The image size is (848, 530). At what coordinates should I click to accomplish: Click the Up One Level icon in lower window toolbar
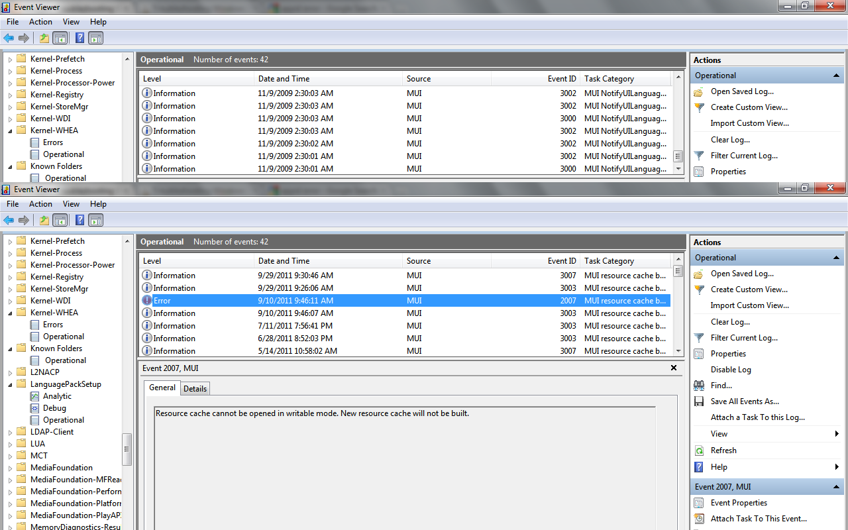tap(44, 221)
